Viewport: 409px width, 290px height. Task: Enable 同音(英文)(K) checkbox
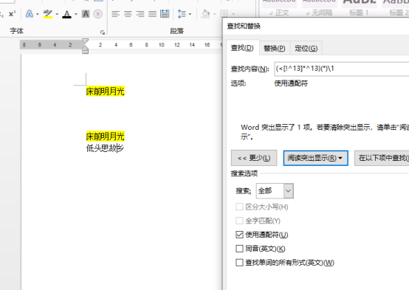239,249
